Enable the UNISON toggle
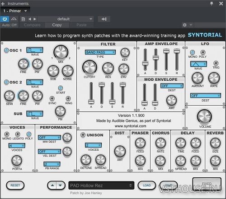 point(83,135)
